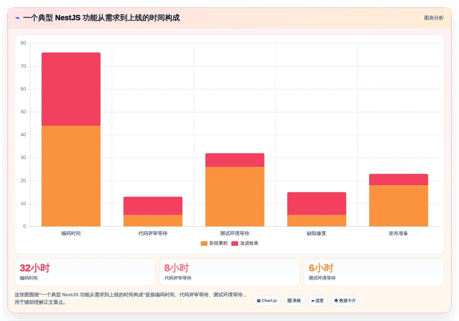Image resolution: width=459 pixels, height=321 pixels.
Task: Click the red segment of 发布准备 bar
Action: [x=398, y=180]
